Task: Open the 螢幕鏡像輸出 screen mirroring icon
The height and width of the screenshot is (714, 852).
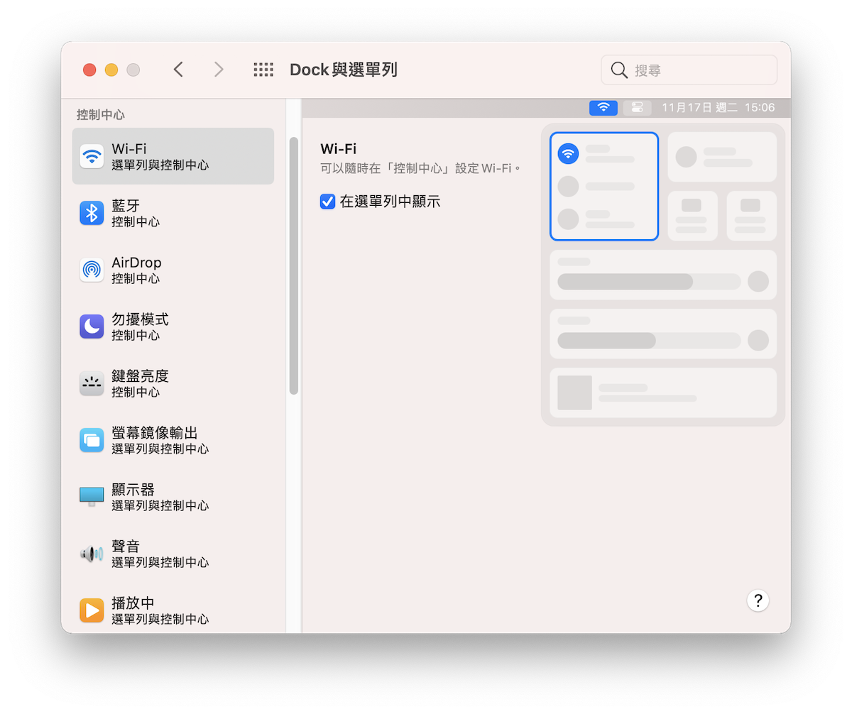Action: [x=92, y=440]
